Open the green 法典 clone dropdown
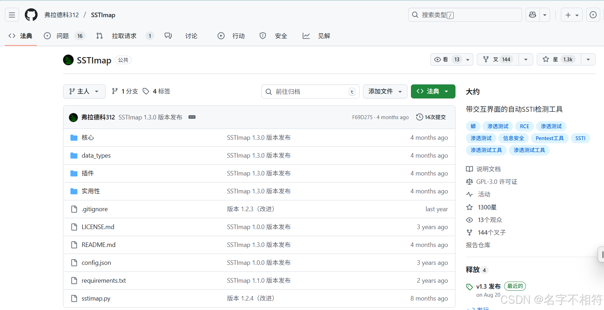604x310 pixels. coord(433,91)
